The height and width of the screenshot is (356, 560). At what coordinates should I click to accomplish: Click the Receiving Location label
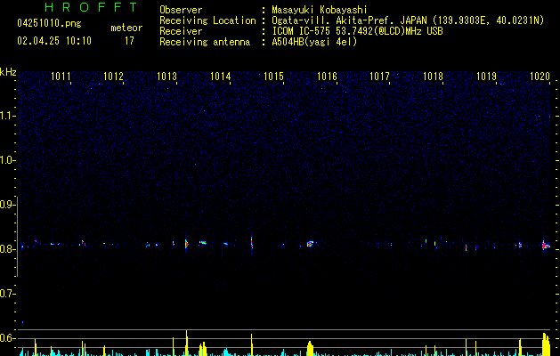(x=207, y=20)
